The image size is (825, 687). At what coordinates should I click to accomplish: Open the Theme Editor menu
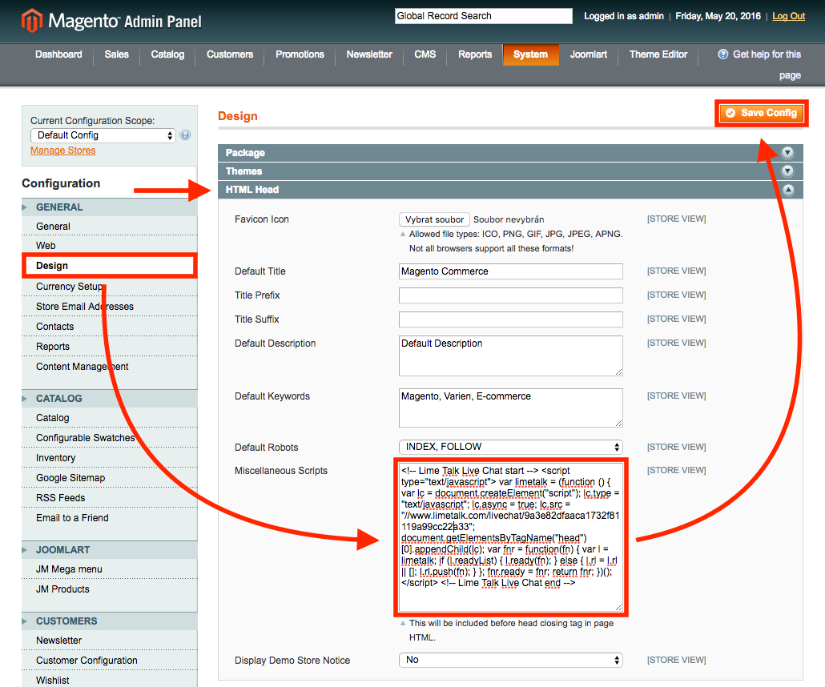658,54
